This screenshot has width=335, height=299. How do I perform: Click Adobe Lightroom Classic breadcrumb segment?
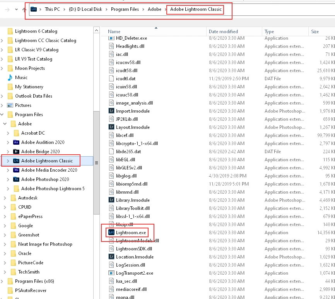pyautogui.click(x=196, y=9)
